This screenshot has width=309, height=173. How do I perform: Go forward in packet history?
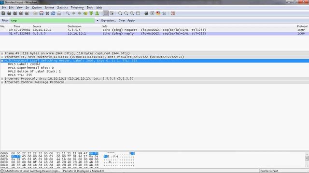[79, 13]
